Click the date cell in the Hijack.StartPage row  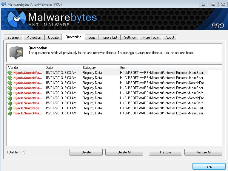point(61,108)
